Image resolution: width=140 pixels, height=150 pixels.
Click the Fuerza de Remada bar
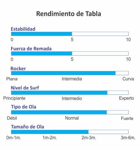70,54
